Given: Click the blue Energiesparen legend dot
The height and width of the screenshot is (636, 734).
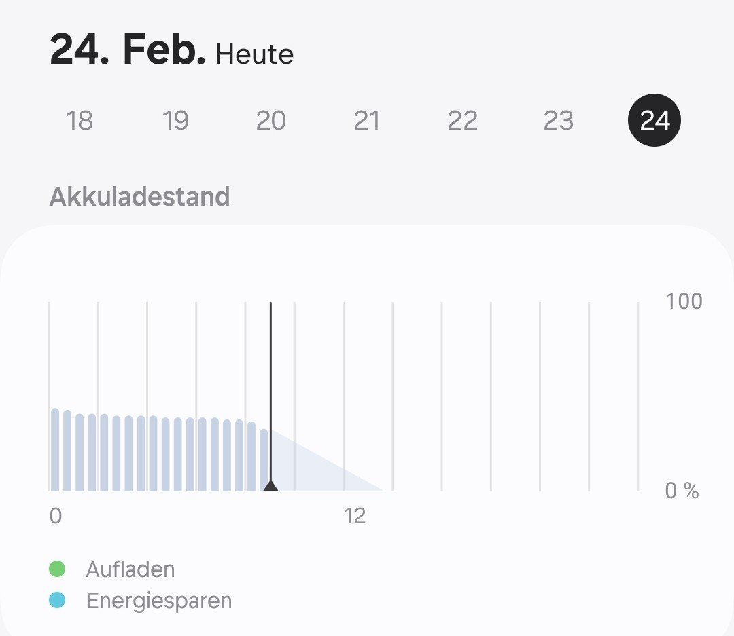Looking at the screenshot, I should click(58, 600).
